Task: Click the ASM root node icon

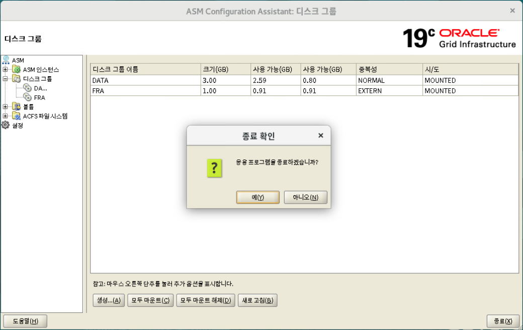Action: (x=6, y=60)
